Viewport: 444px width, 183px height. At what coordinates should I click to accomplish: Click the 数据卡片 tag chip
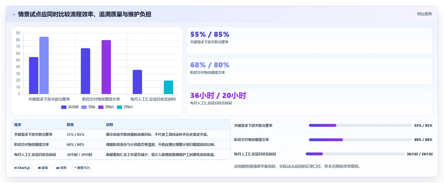(x=82, y=168)
